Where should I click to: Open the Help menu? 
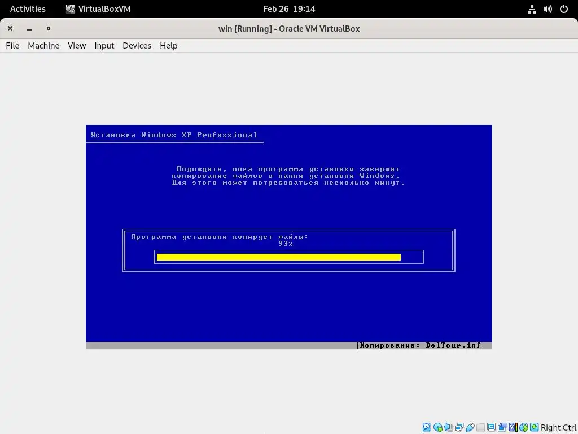[168, 45]
